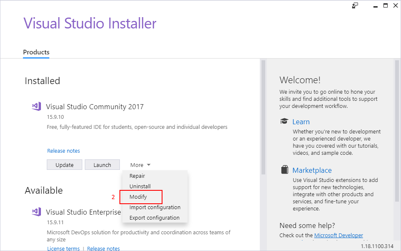Choose Uninstall from the More menu
Image resolution: width=401 pixels, height=251 pixels.
pos(140,186)
